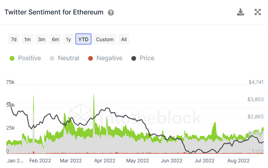Click the Jul 2022 x-axis label

[x=205, y=161]
